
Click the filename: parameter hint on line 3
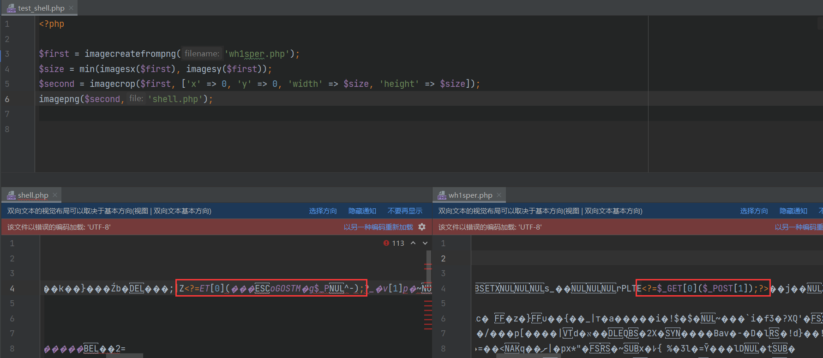point(202,54)
